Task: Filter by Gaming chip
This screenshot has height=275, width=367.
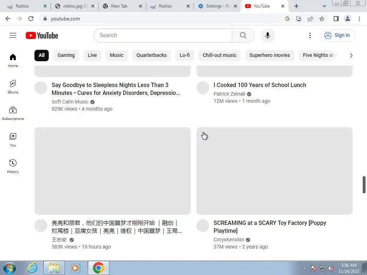Action: (66, 56)
